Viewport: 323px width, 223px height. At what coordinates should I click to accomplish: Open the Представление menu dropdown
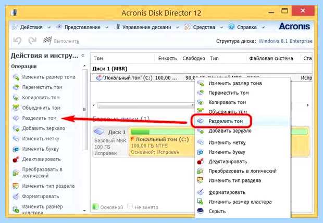tap(82, 27)
